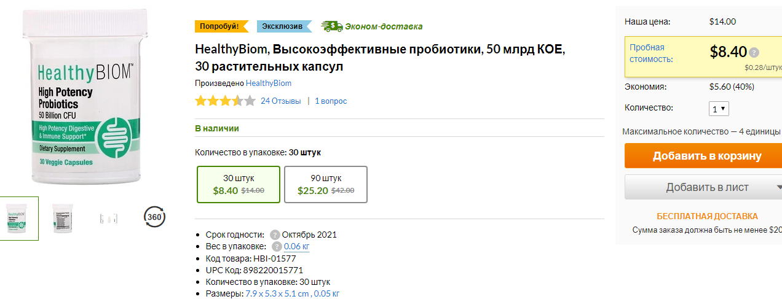Image resolution: width=782 pixels, height=299 pixels.
Task: Click the star rating icons
Action: click(x=225, y=101)
